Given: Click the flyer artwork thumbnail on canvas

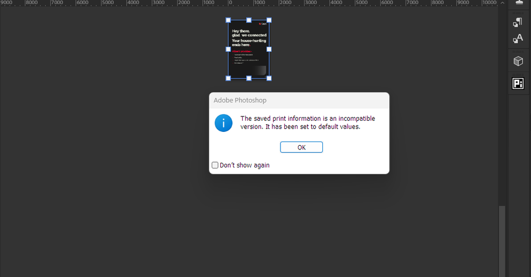Looking at the screenshot, I should pyautogui.click(x=248, y=49).
